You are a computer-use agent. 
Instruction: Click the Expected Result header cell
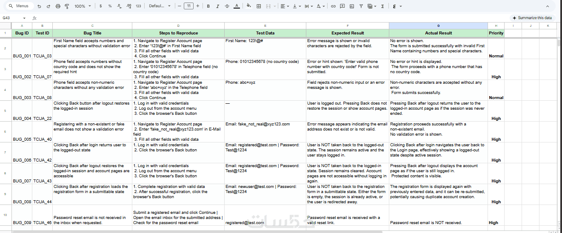click(x=348, y=33)
